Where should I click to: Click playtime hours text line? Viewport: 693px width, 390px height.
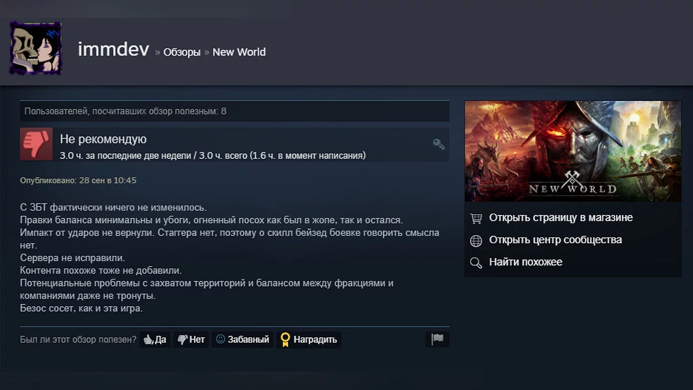[213, 155]
